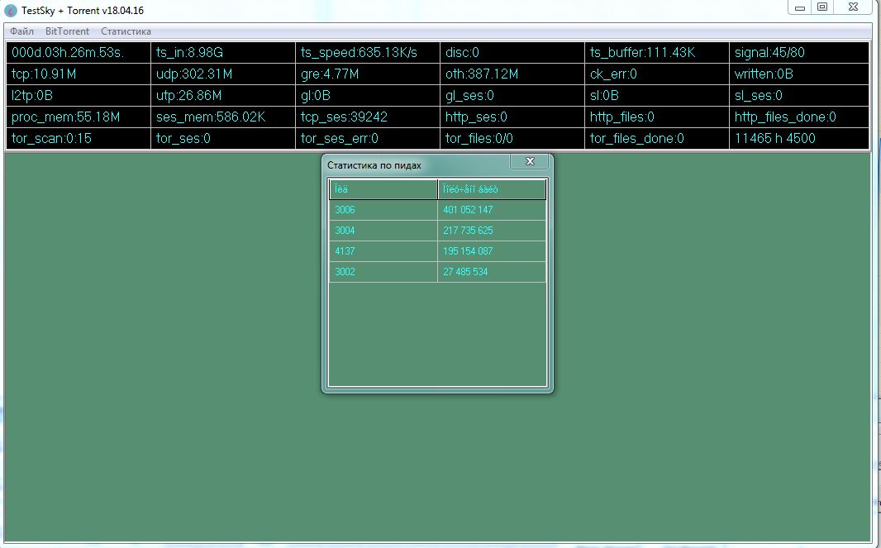Screen dimensions: 881x548
Task: Close the Статистика по пидах dialog
Action: point(530,161)
